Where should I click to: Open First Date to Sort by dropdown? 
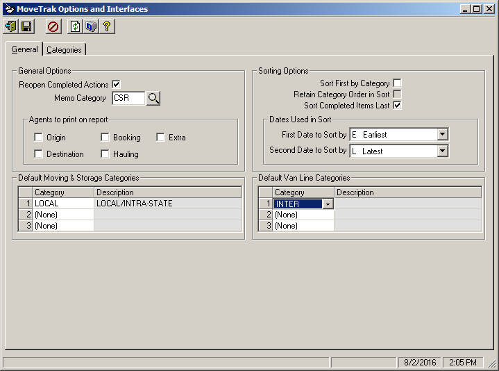(442, 134)
